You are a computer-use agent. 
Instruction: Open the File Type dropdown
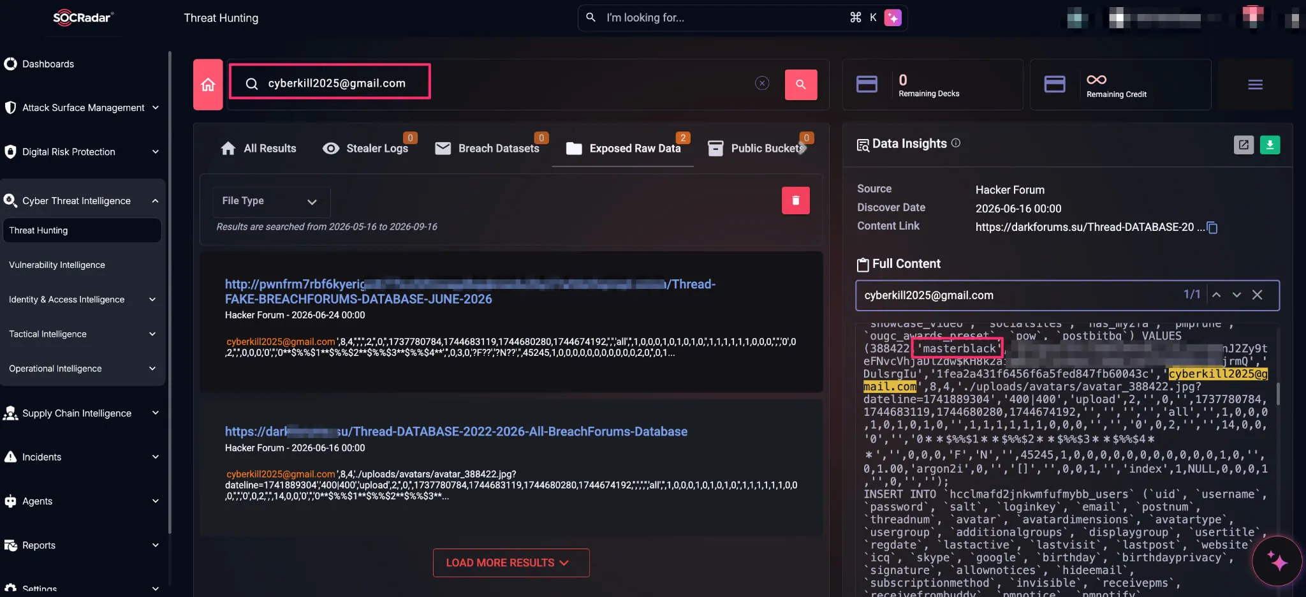[x=271, y=201]
